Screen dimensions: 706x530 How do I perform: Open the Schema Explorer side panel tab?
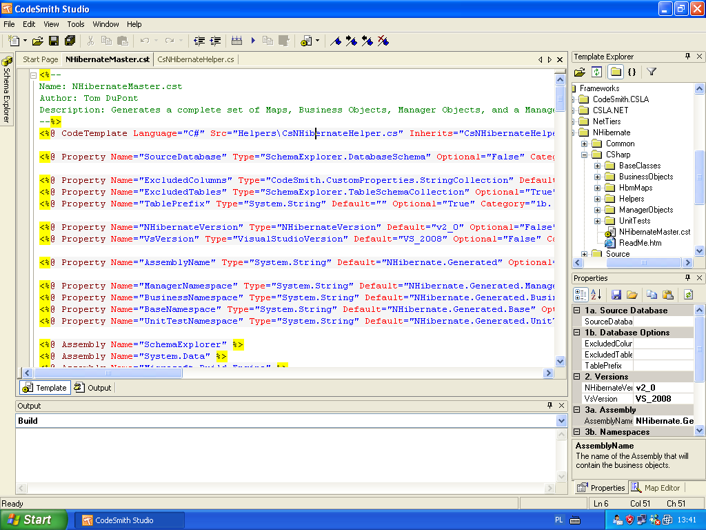(x=6, y=89)
